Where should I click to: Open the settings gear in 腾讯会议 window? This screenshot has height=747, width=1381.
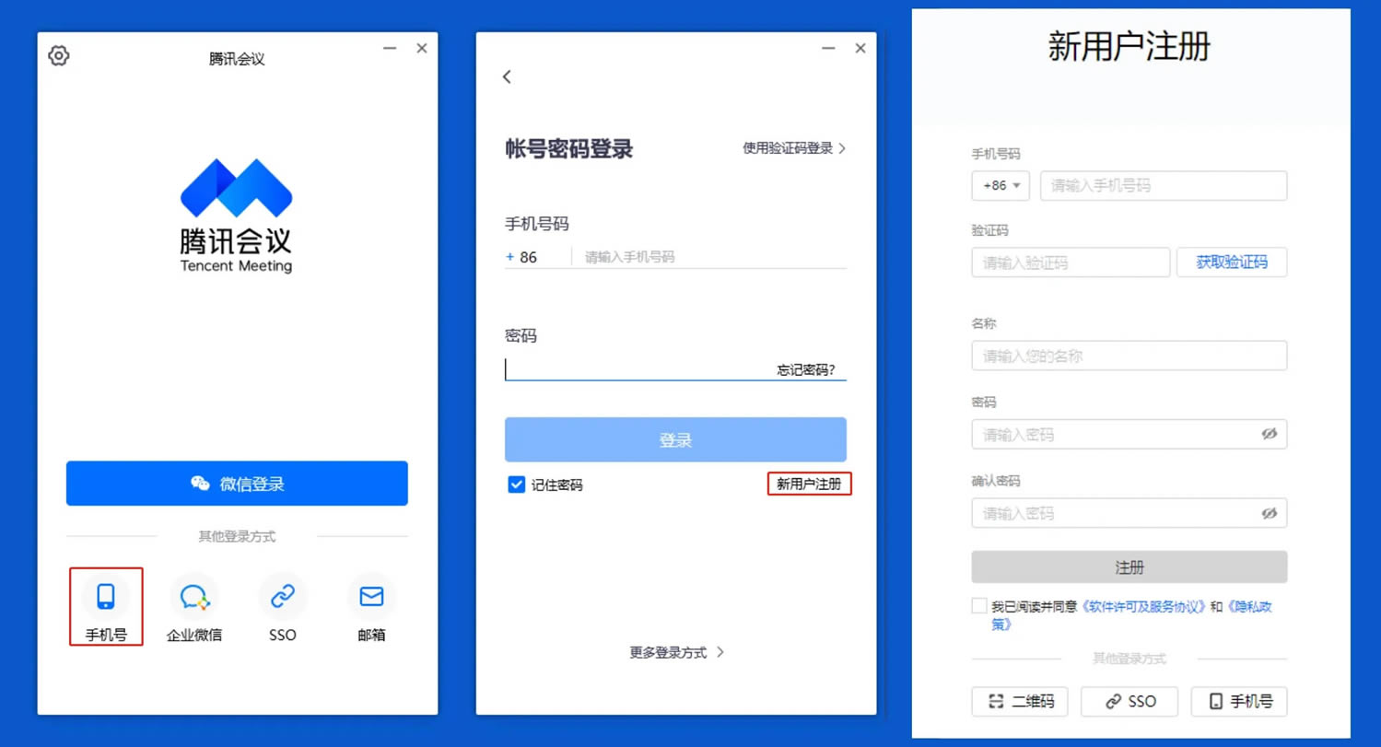58,55
